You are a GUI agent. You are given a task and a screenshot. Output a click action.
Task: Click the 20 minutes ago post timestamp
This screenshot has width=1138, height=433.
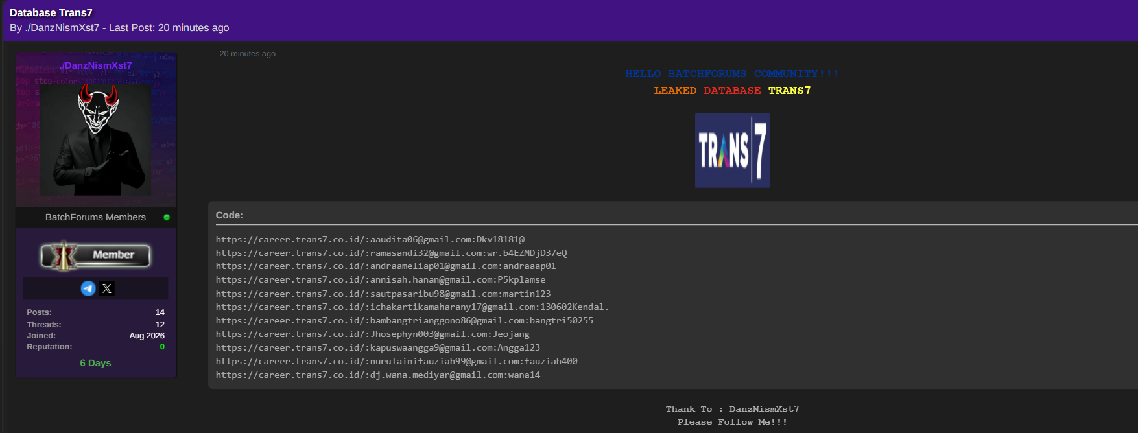[247, 54]
